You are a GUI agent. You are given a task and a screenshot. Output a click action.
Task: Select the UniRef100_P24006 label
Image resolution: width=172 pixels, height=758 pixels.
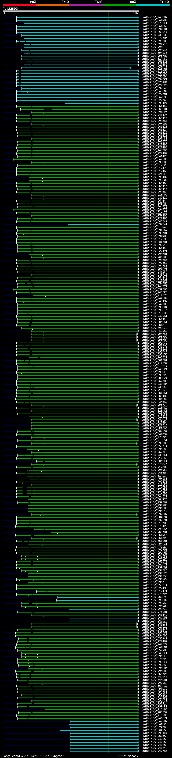pyautogui.click(x=154, y=727)
